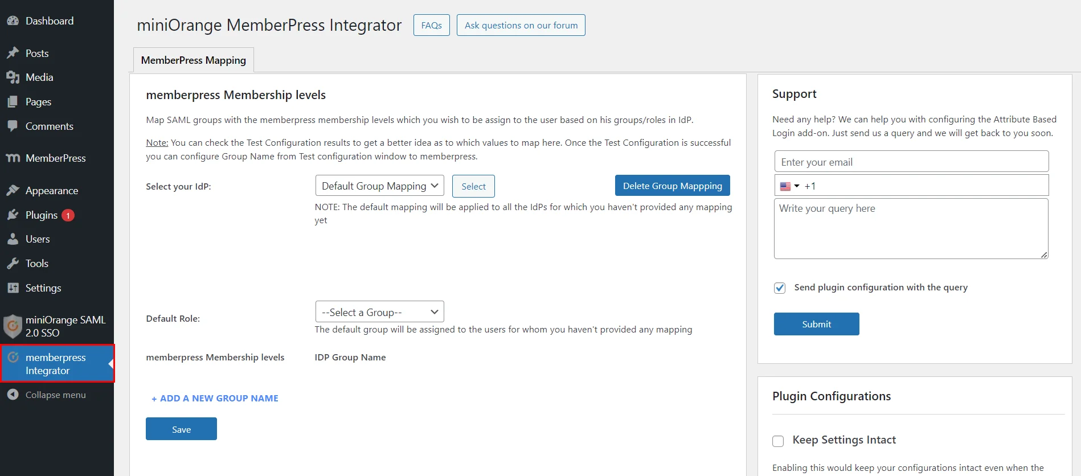Screen dimensions: 1081x476
Task: Open the Appearance menu item
Action: 52,190
